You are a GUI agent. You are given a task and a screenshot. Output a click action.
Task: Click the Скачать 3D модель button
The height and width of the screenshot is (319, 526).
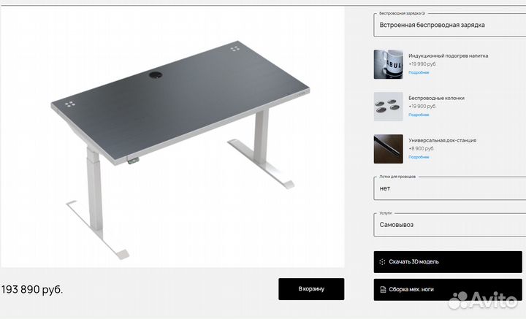coord(448,262)
